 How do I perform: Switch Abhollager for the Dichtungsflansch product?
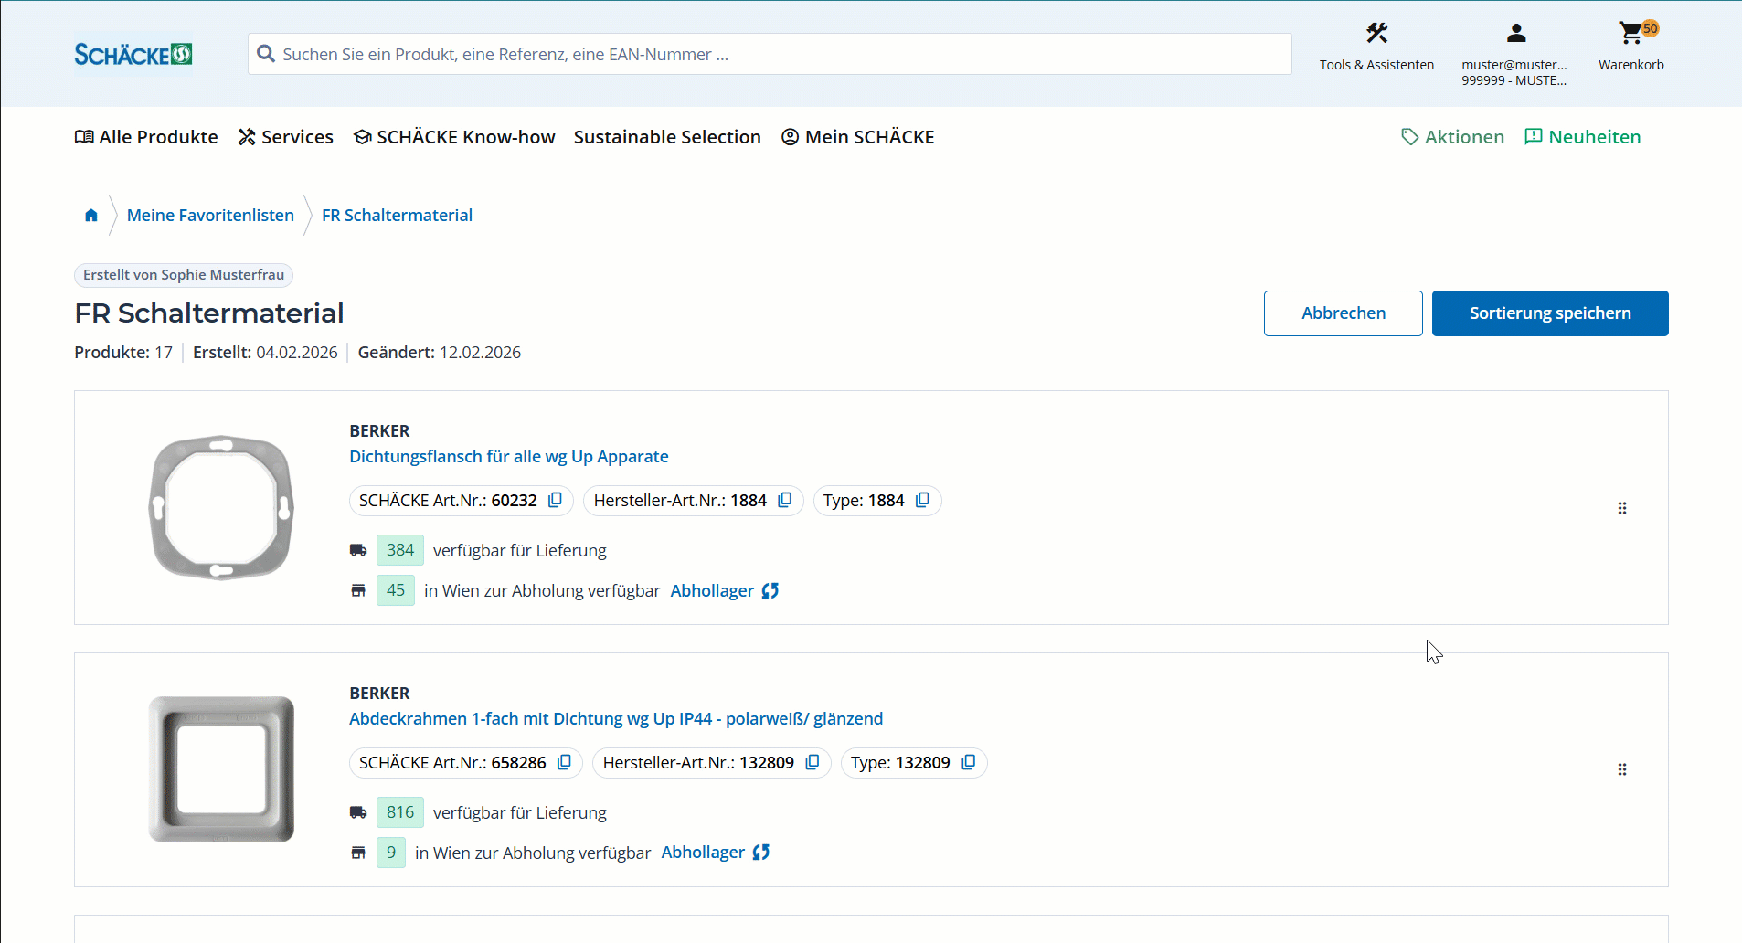[724, 591]
